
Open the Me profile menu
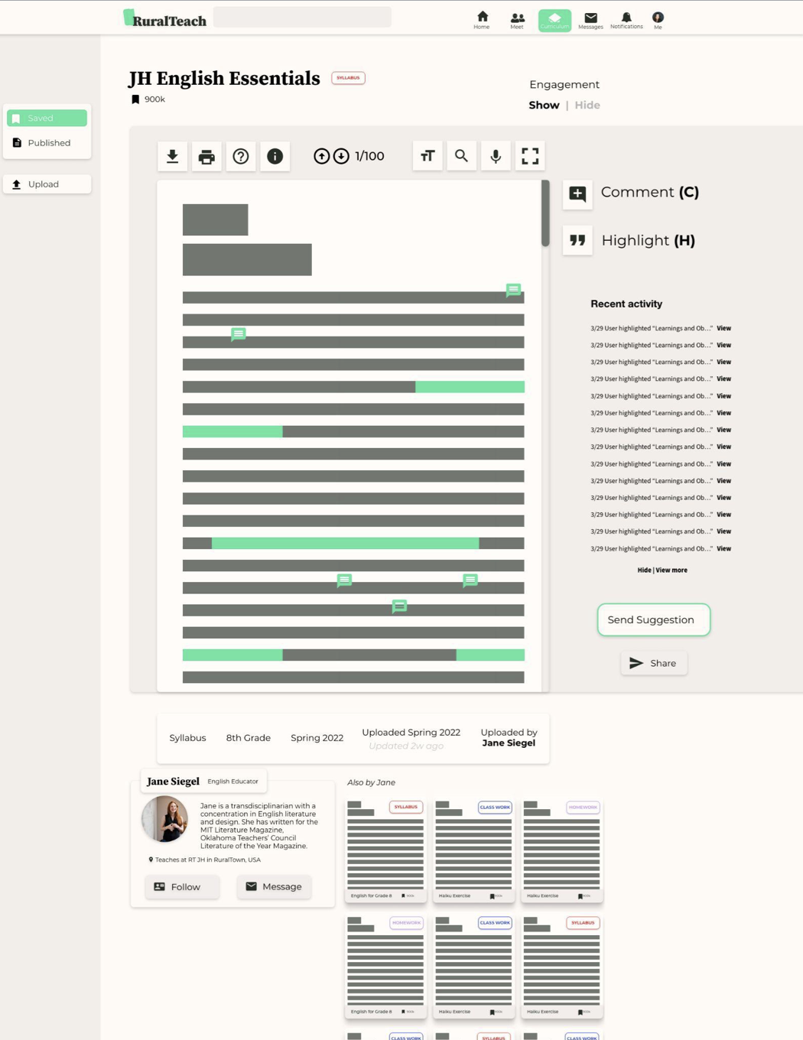[658, 20]
